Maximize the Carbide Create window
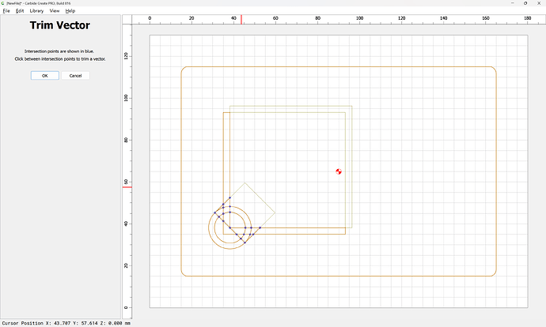 [x=525, y=3]
